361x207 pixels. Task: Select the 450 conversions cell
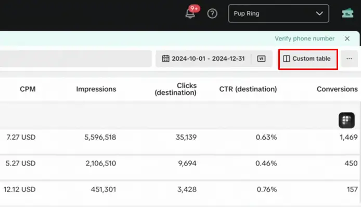pyautogui.click(x=351, y=163)
